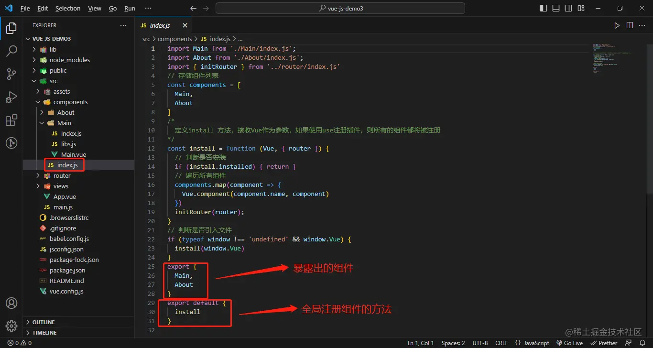653x348 pixels.
Task: Click the Run Code play icon
Action: pyautogui.click(x=617, y=25)
